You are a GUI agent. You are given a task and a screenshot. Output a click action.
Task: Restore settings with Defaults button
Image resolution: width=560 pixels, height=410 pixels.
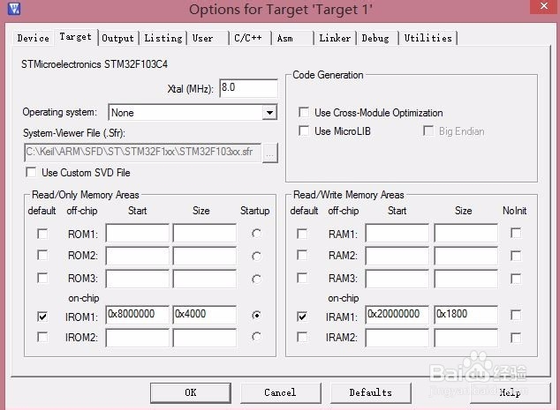(x=371, y=392)
